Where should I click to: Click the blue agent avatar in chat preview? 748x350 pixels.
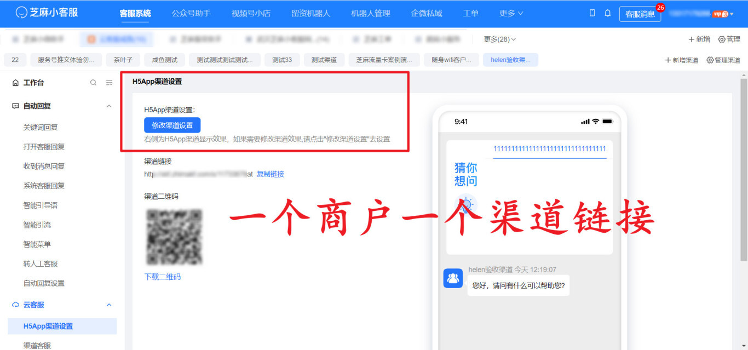point(453,278)
